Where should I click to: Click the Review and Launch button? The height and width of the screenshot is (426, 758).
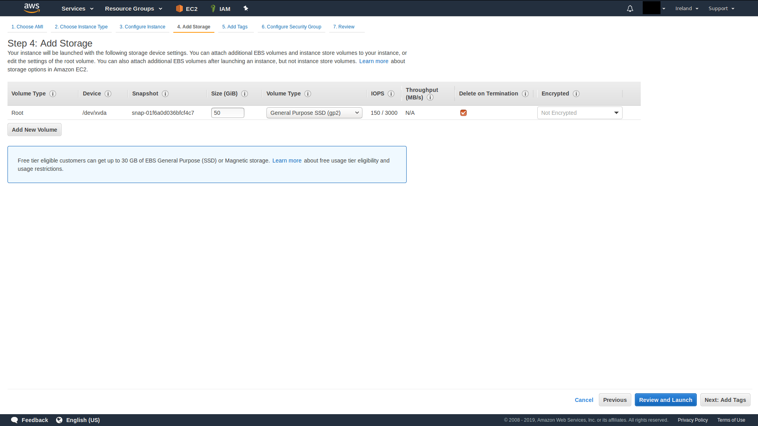(665, 400)
